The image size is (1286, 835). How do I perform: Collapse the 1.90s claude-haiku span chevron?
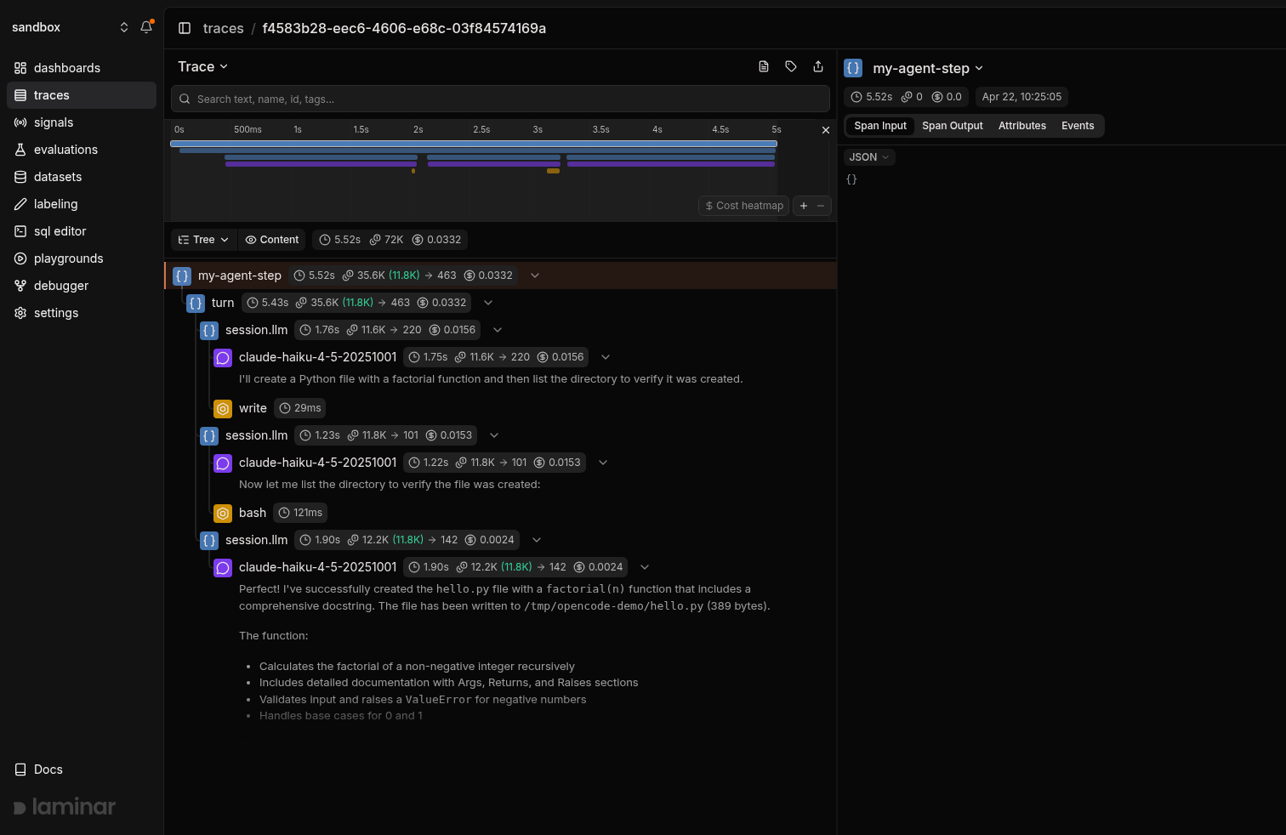coord(645,567)
